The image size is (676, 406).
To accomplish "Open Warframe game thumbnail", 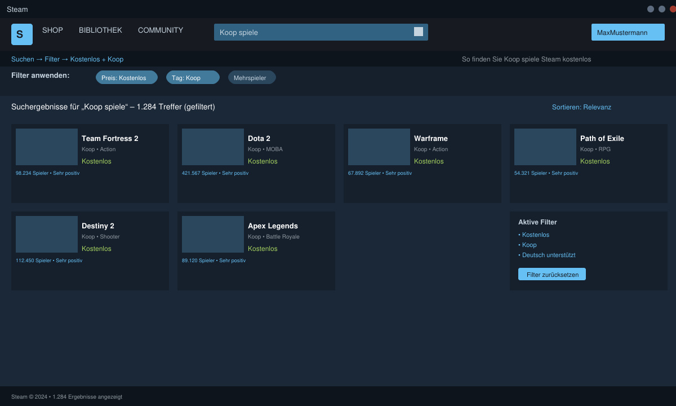I will coord(379,147).
